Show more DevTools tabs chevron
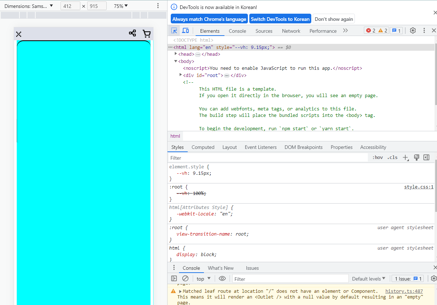The width and height of the screenshot is (437, 305). [x=345, y=31]
